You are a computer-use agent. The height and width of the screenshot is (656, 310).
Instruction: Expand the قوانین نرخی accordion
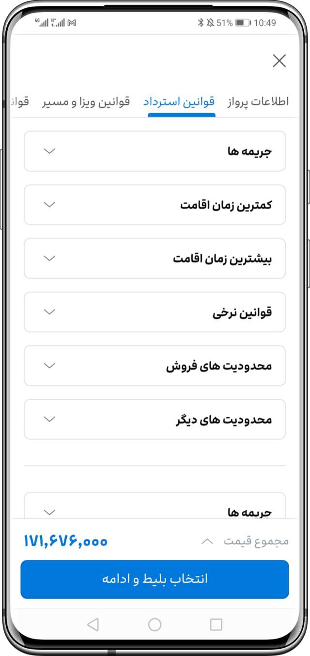pos(155,312)
